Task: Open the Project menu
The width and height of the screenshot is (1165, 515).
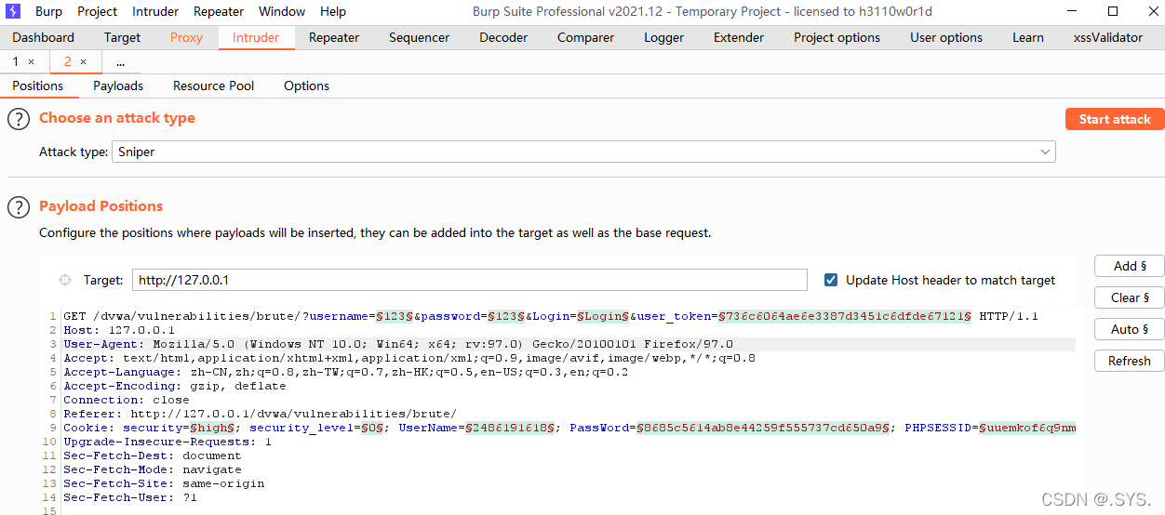Action: 97,11
